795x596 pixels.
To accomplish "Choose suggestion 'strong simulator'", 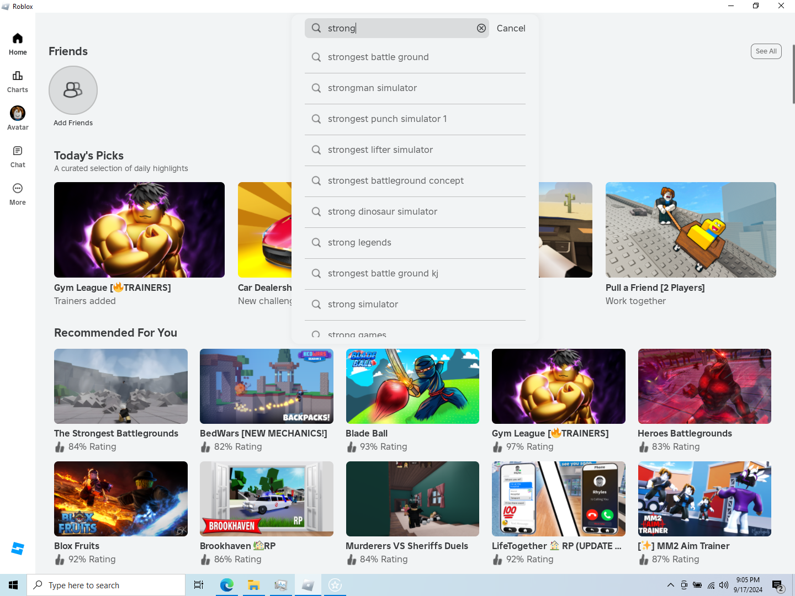I will coord(415,305).
